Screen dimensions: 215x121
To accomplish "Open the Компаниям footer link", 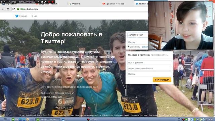I will tap(153, 115).
